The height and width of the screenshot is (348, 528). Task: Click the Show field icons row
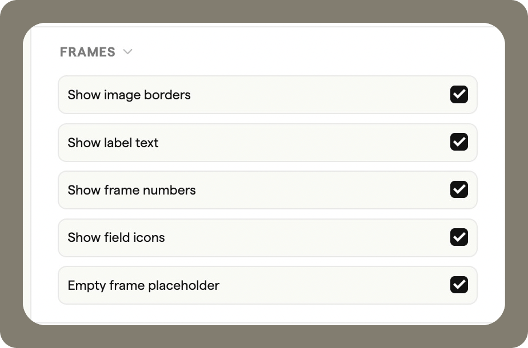pos(229,238)
